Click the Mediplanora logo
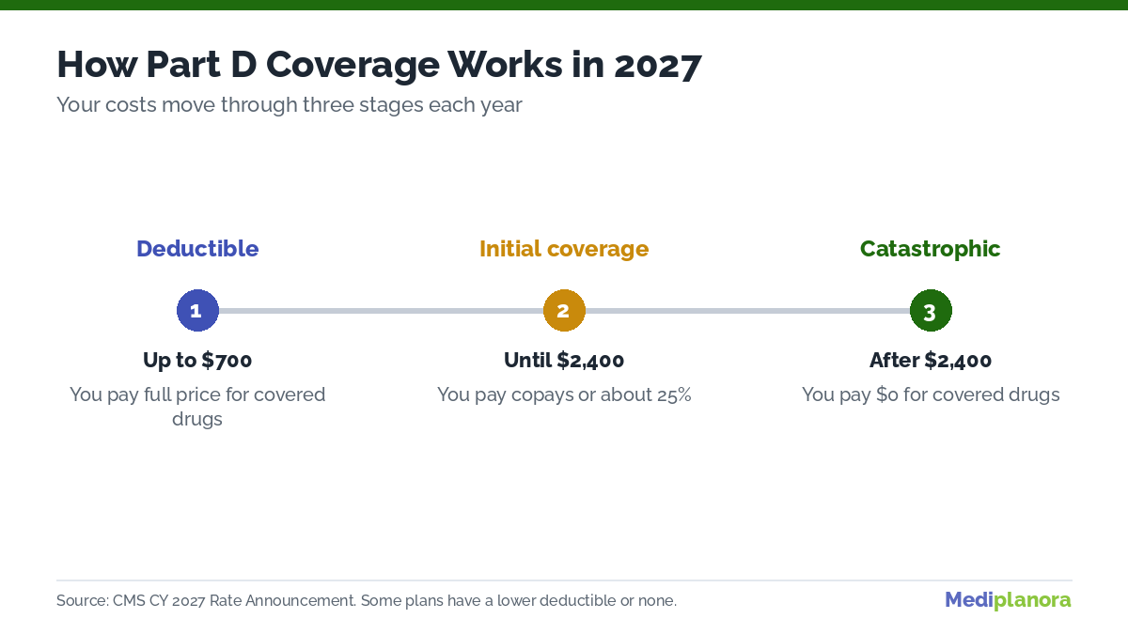 click(1008, 600)
